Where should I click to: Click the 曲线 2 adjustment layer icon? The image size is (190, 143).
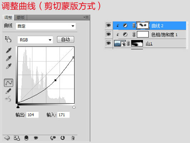coord(125,25)
